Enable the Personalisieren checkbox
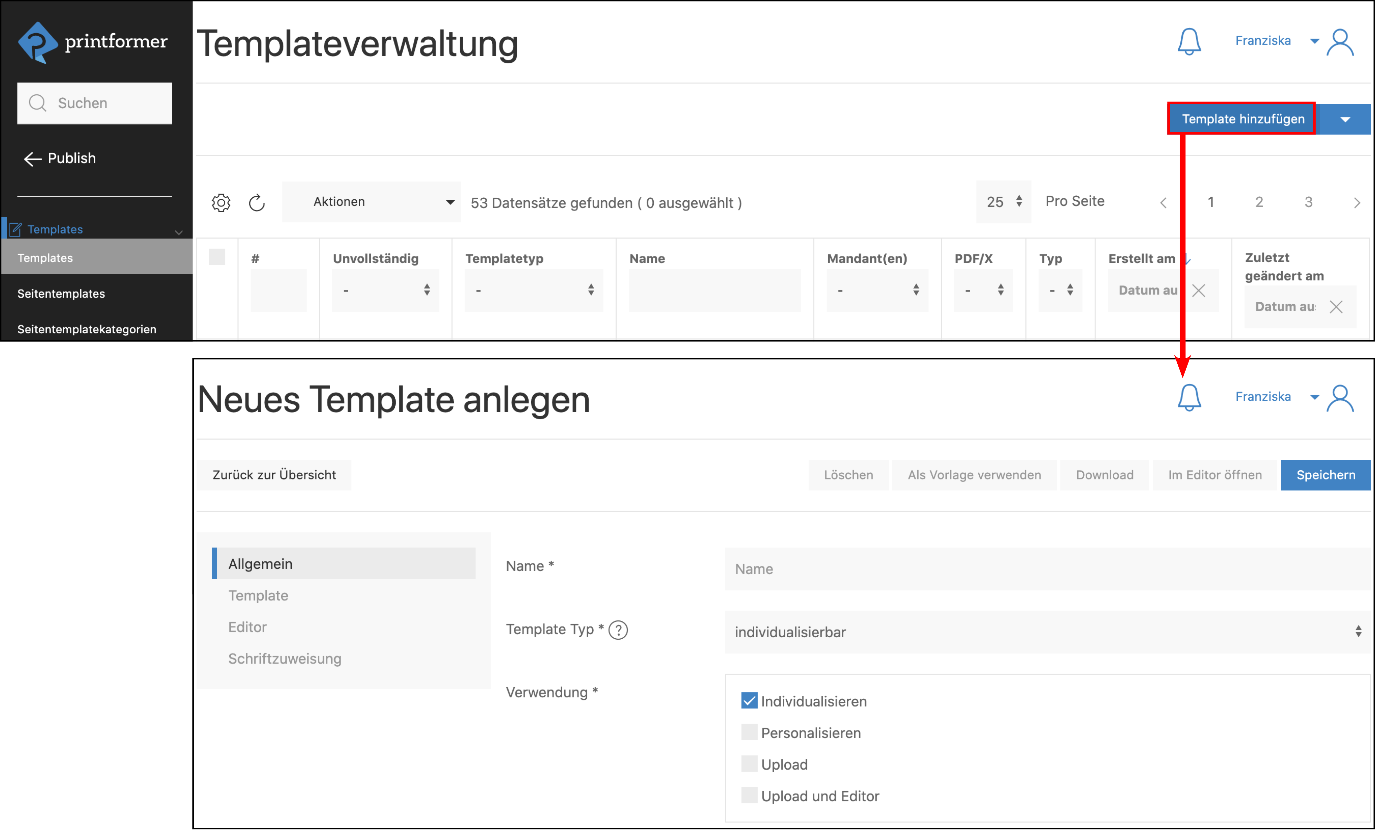This screenshot has height=839, width=1375. (x=749, y=732)
